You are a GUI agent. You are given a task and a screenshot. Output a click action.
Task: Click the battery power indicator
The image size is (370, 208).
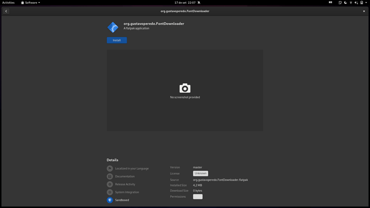pos(362,3)
